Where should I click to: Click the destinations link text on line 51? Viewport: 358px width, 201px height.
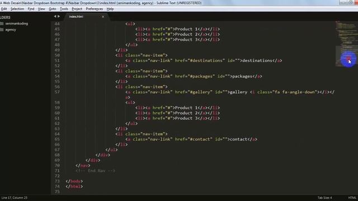click(x=257, y=60)
